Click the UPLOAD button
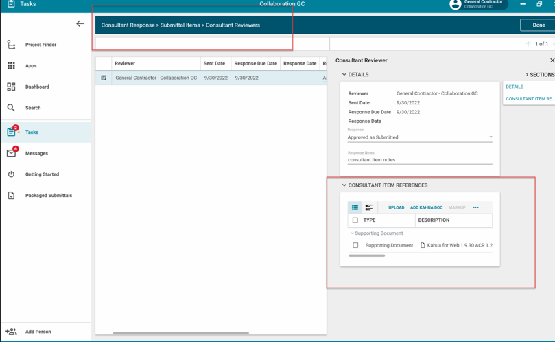Viewport: 555px width, 342px height. coord(396,207)
